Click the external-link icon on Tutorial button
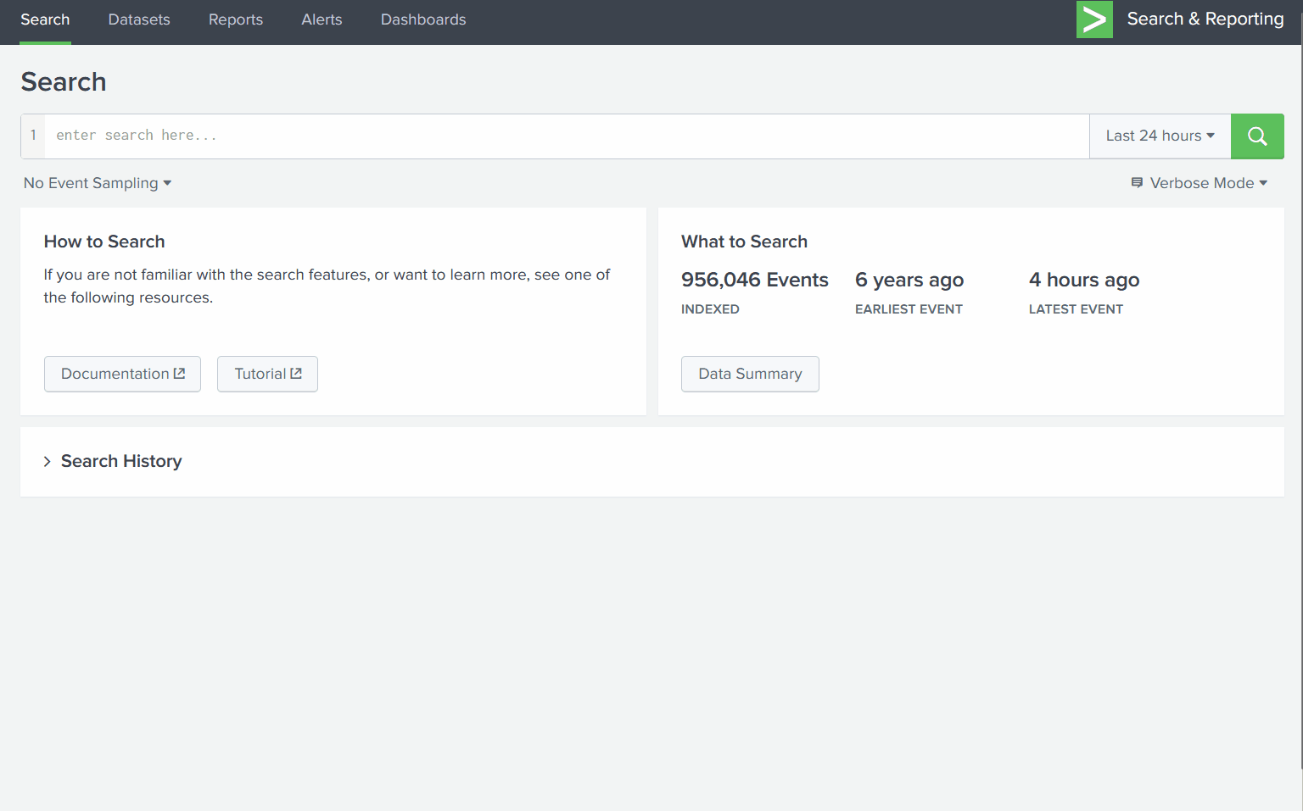 (x=296, y=373)
